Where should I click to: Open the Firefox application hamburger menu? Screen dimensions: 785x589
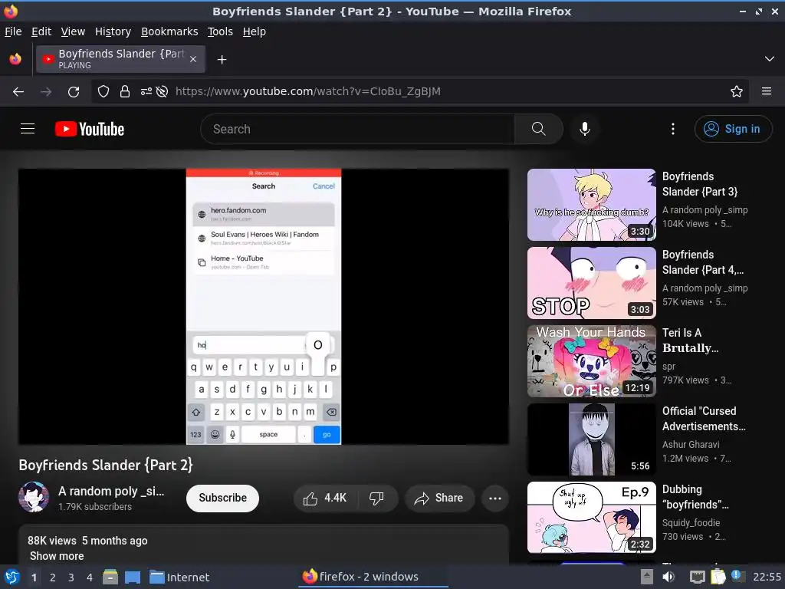767,92
